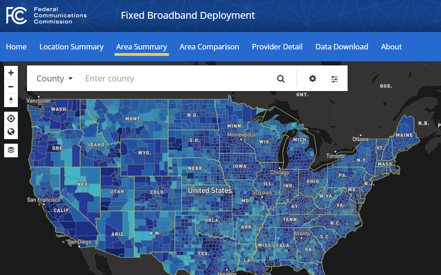Screen dimensions: 441x275
Task: Open the map layers stack icon
Action: tap(11, 150)
